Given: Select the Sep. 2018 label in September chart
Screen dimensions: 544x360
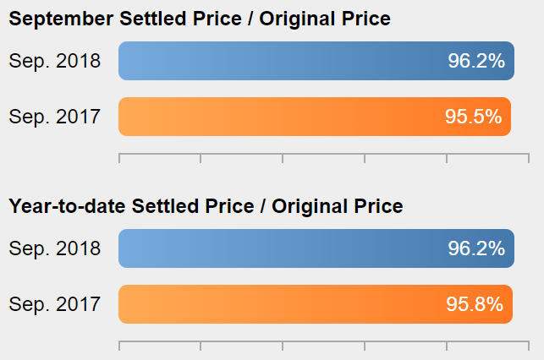Looking at the screenshot, I should (x=55, y=61).
